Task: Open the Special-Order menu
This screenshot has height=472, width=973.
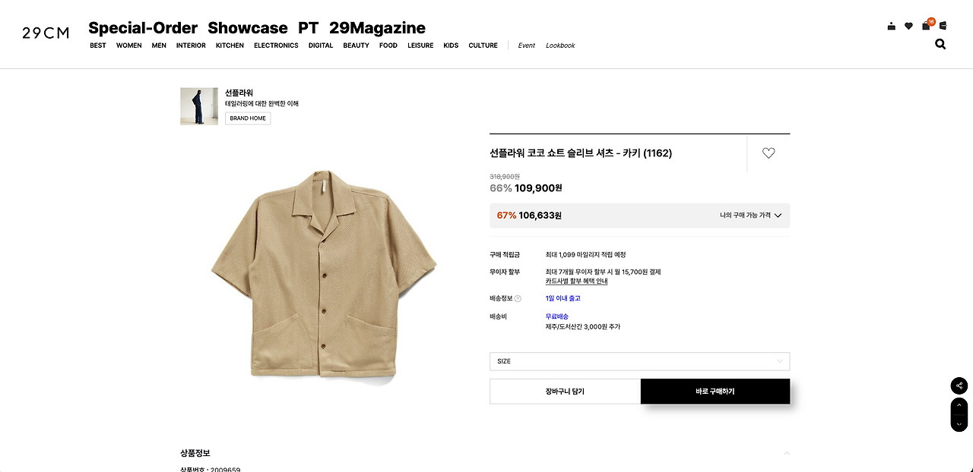Action: coord(142,27)
